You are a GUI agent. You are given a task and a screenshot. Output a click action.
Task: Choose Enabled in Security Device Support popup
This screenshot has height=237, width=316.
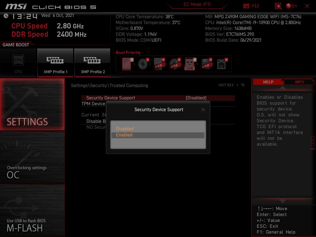pos(158,135)
